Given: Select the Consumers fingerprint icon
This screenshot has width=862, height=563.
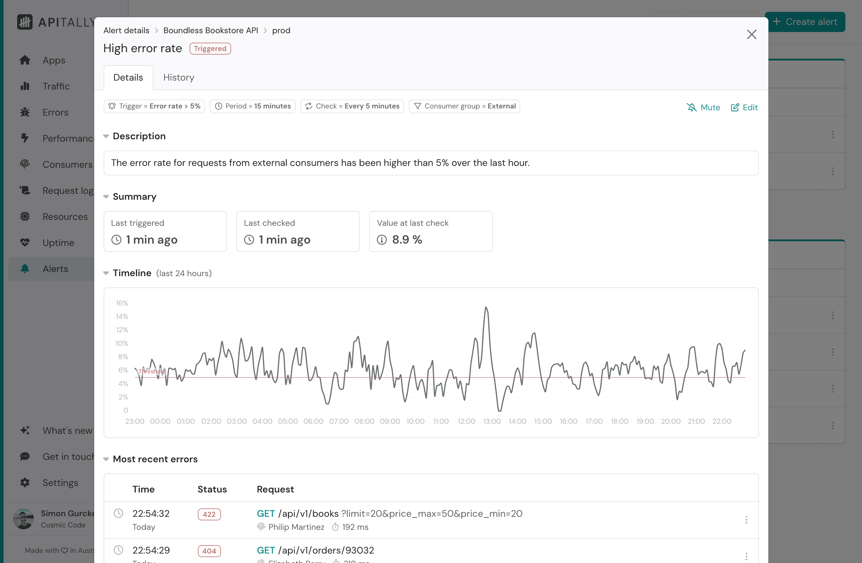Looking at the screenshot, I should click(x=25, y=164).
